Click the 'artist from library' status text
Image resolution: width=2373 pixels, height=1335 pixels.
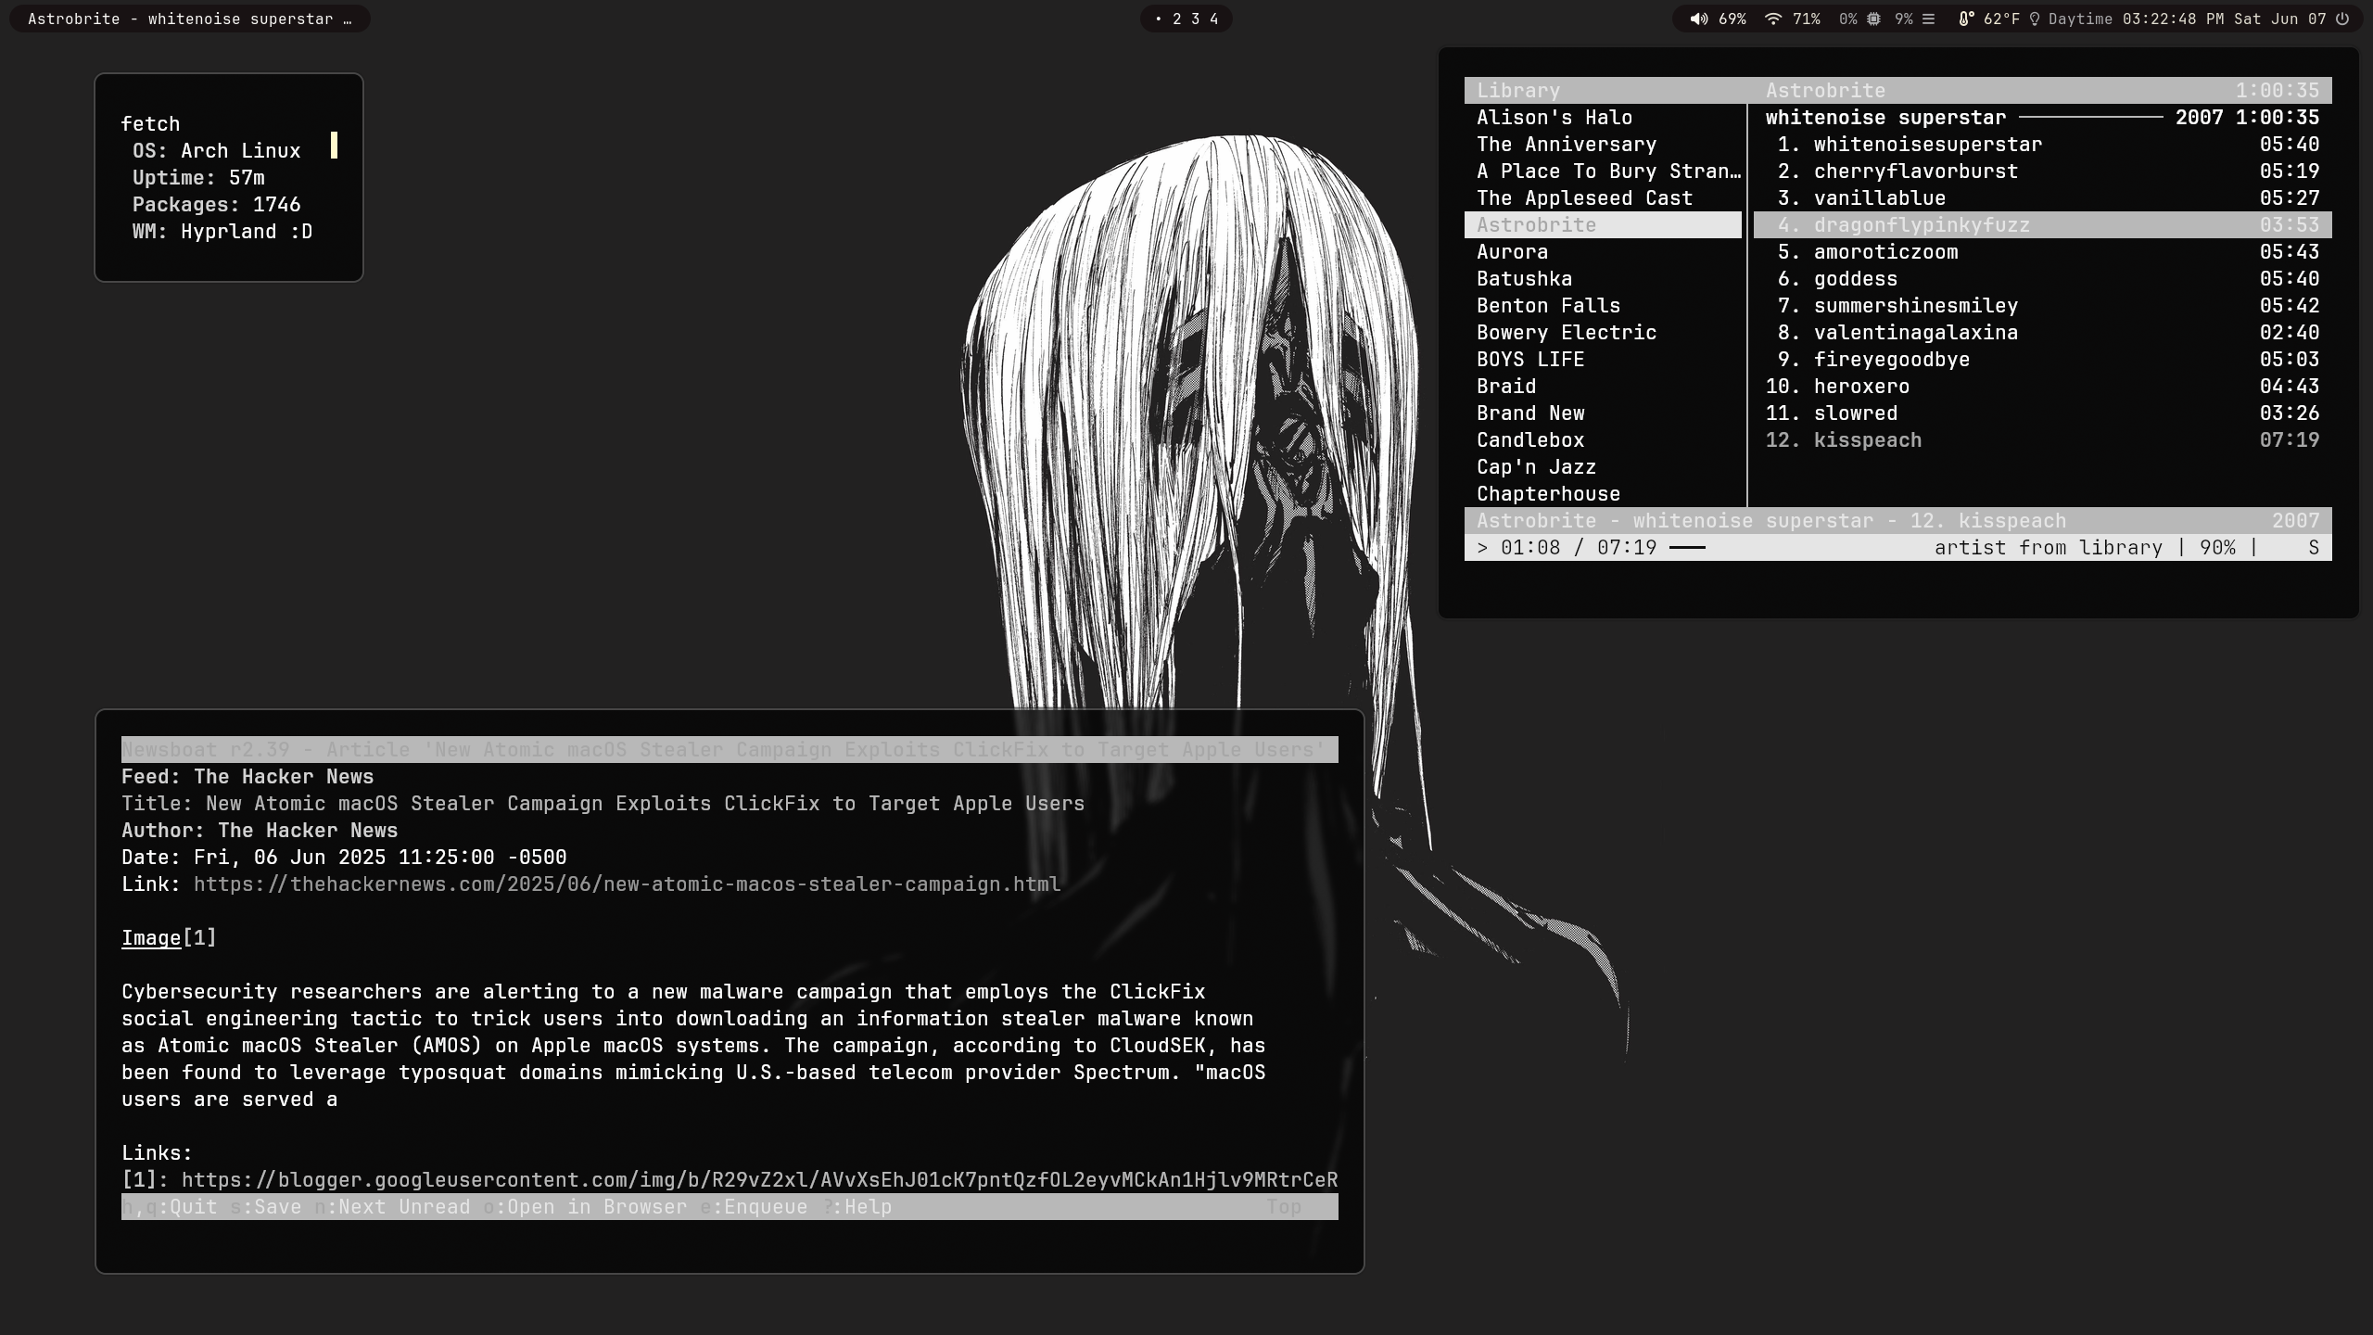[x=2048, y=548]
